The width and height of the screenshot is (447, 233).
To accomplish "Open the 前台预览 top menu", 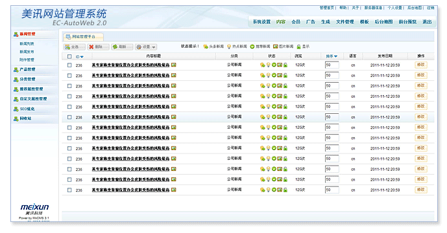I will 407,22.
